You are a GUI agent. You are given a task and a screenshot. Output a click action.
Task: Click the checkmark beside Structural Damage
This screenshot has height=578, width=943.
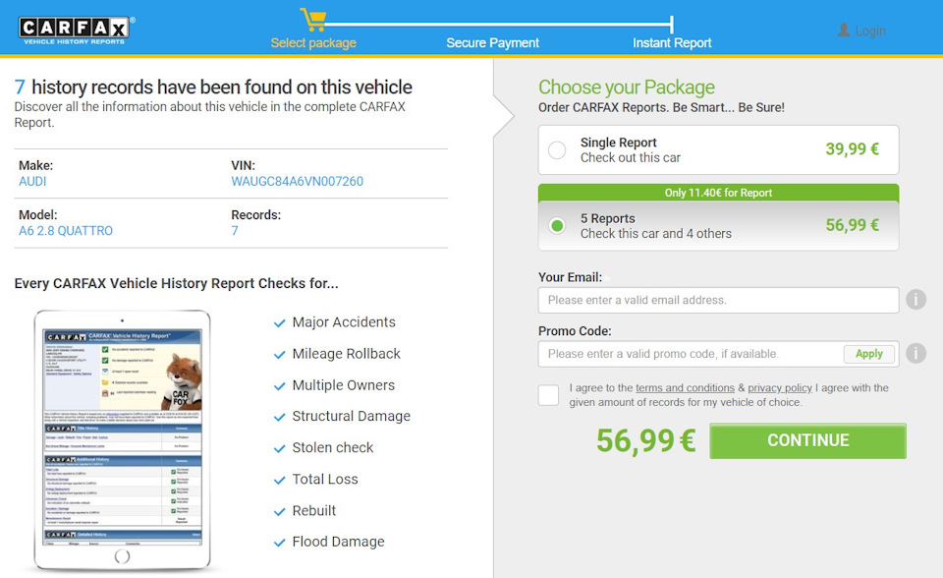click(x=279, y=417)
